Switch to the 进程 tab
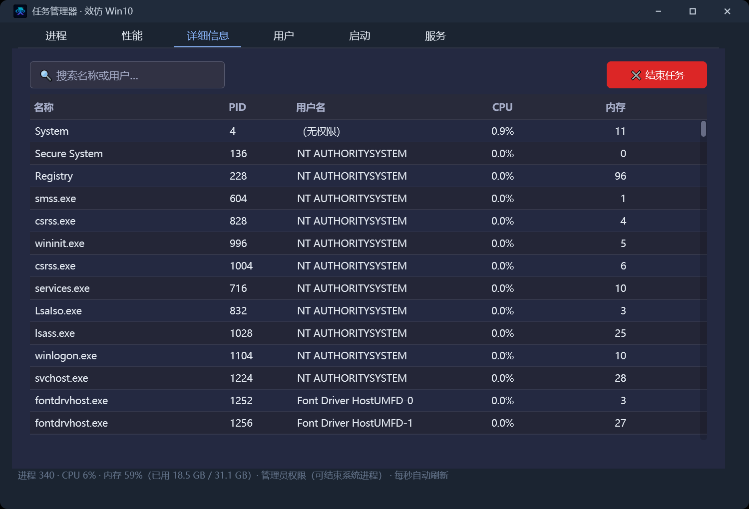The image size is (749, 509). coord(56,36)
